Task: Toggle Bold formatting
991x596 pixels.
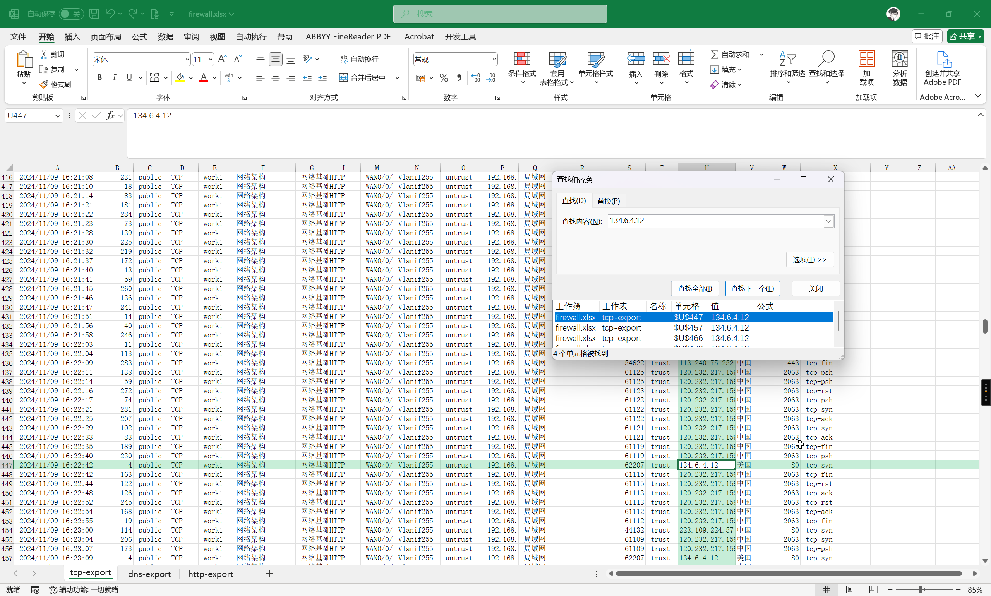Action: coord(99,77)
